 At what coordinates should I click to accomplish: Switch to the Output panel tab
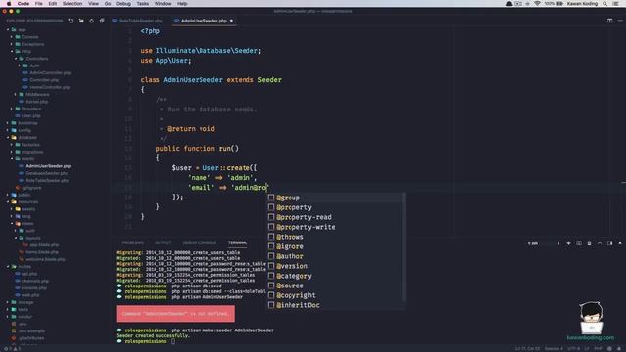pyautogui.click(x=163, y=243)
